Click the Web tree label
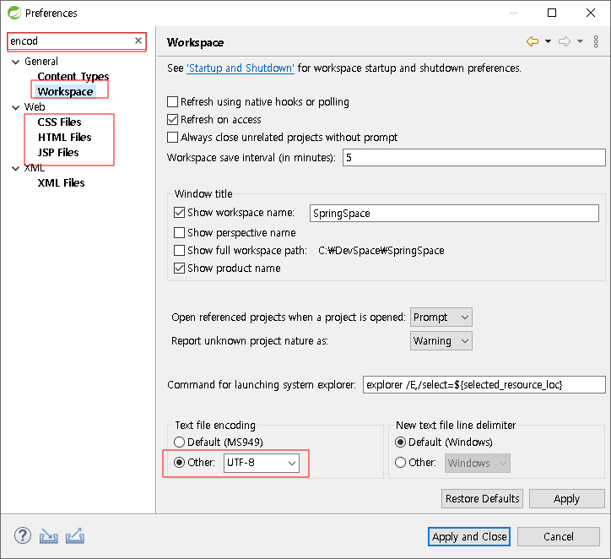The width and height of the screenshot is (611, 559). pyautogui.click(x=35, y=107)
